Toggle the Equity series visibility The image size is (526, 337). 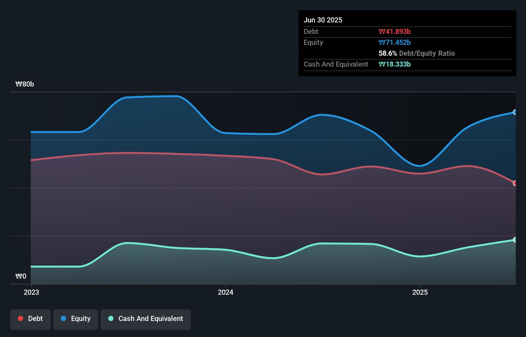click(76, 319)
